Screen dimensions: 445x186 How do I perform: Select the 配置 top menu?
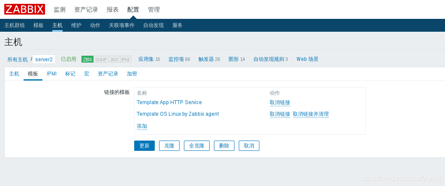pos(133,9)
